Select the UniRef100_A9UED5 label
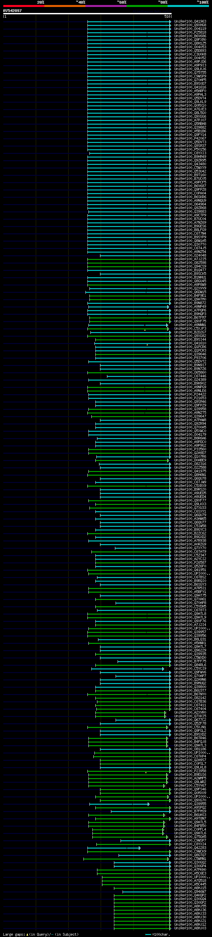 [x=190, y=493]
